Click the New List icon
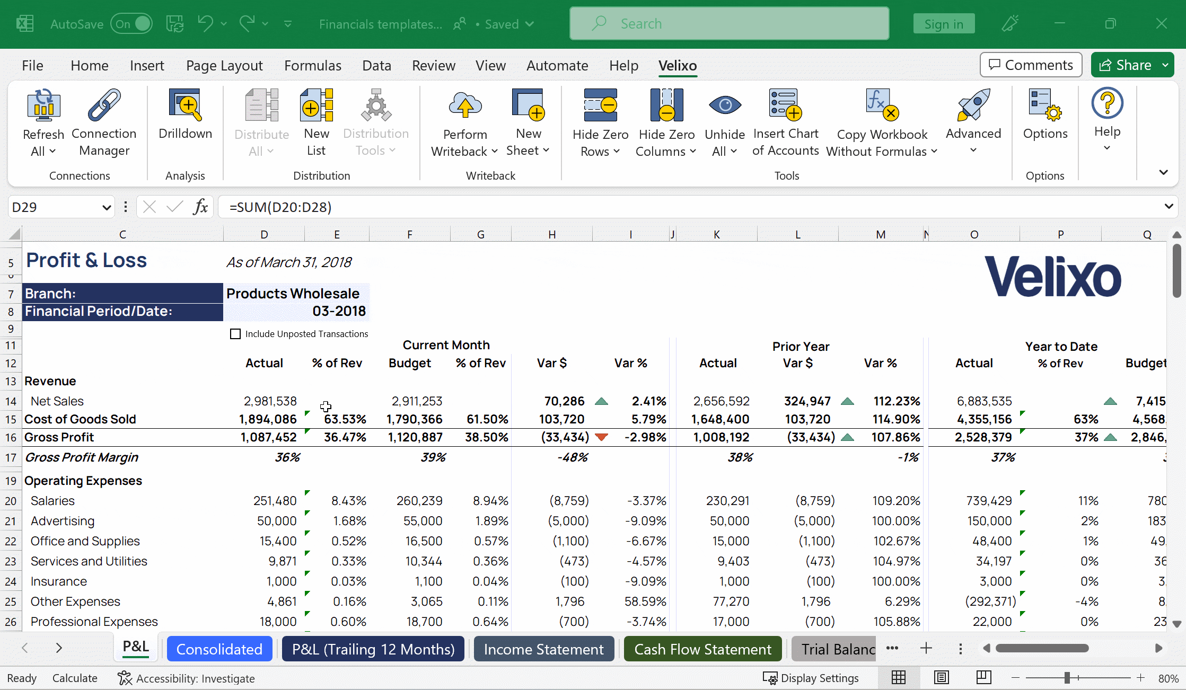This screenshot has height=690, width=1186. click(317, 104)
